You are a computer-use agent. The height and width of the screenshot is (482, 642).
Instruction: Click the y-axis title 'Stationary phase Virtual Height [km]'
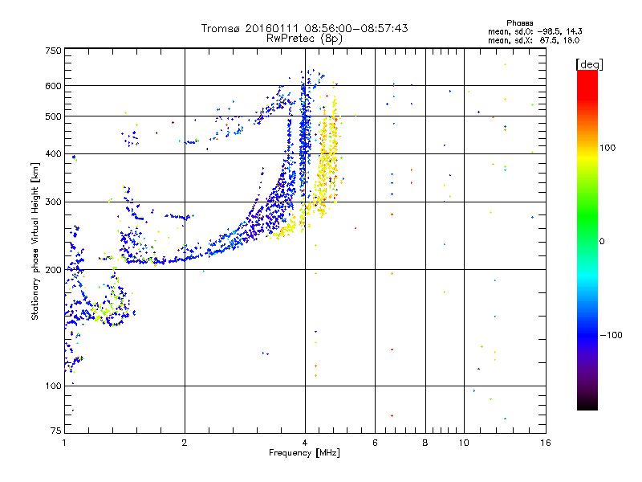point(35,241)
